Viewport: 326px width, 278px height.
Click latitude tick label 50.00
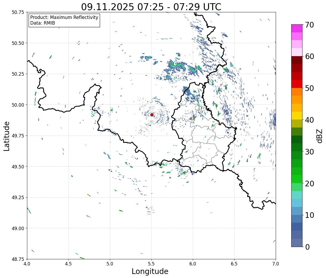(x=18, y=105)
